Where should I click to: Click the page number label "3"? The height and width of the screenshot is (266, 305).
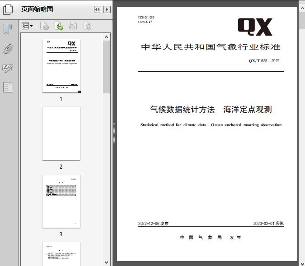pyautogui.click(x=61, y=234)
